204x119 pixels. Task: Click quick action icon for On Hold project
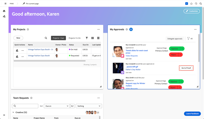[x=17, y=51]
